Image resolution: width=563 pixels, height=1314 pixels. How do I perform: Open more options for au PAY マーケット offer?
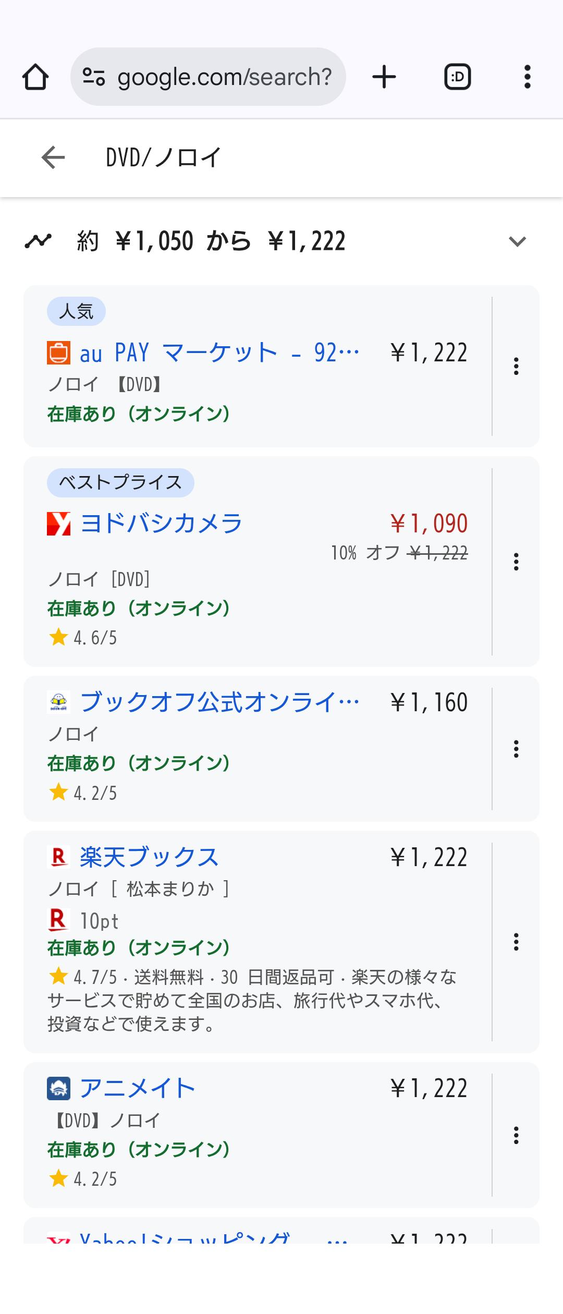tap(516, 366)
